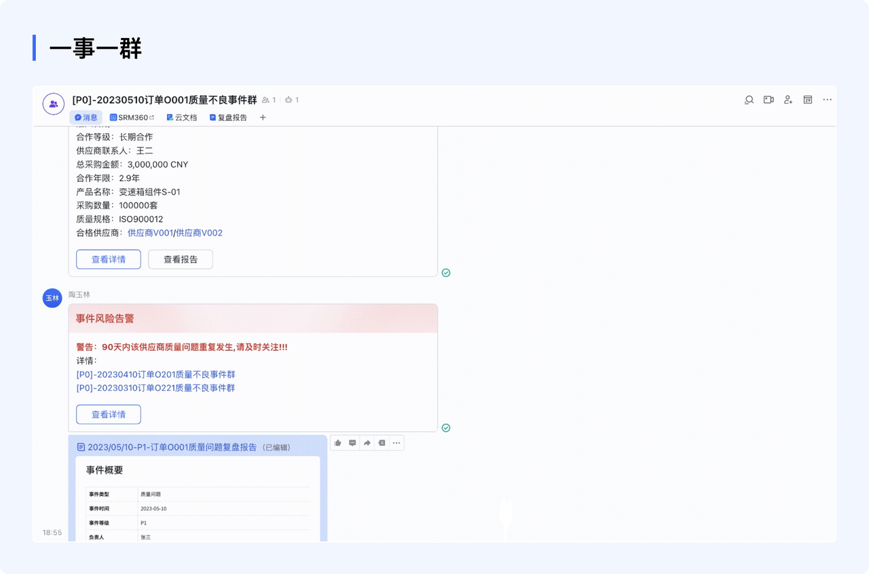The width and height of the screenshot is (869, 574).
Task: Open link 供应商V002
Action: point(200,233)
